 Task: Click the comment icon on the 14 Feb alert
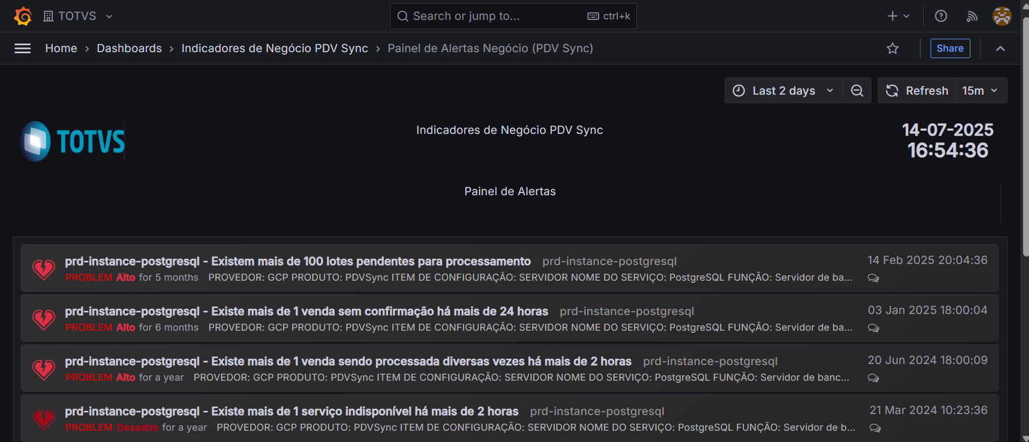click(x=873, y=278)
